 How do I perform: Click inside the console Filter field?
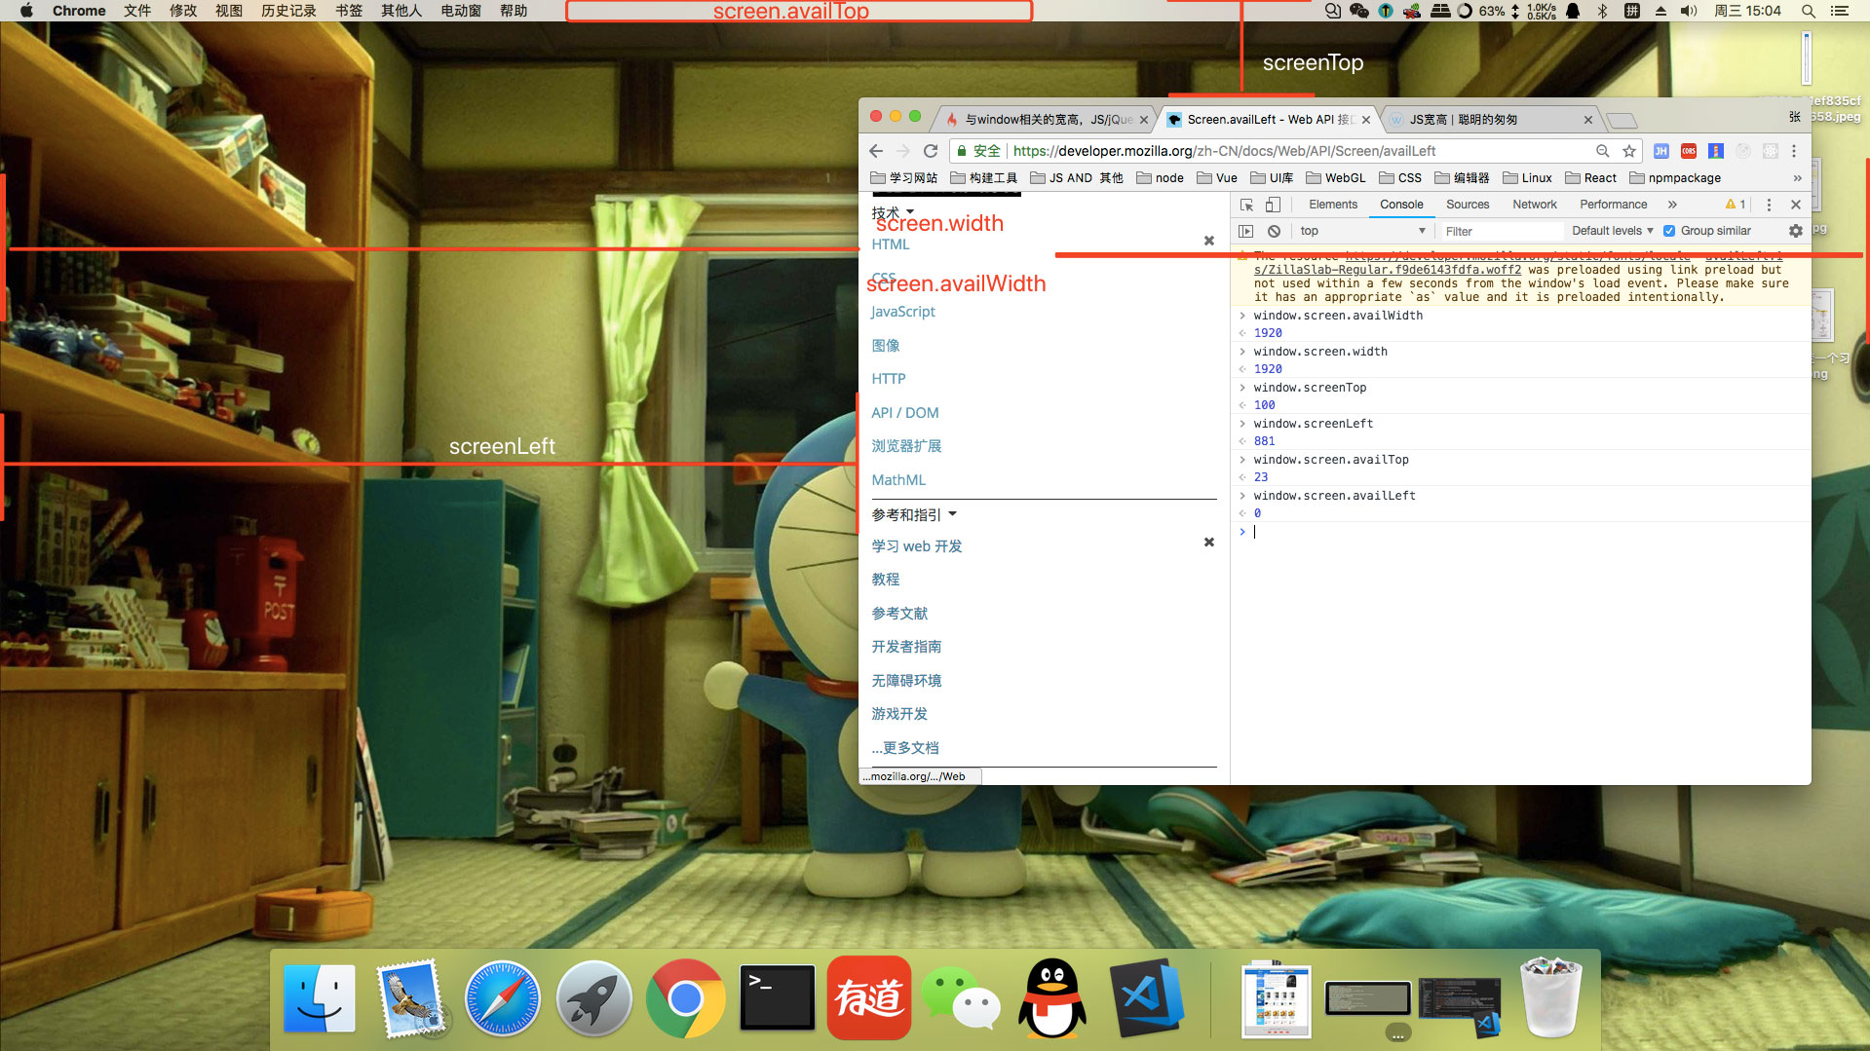pyautogui.click(x=1501, y=231)
